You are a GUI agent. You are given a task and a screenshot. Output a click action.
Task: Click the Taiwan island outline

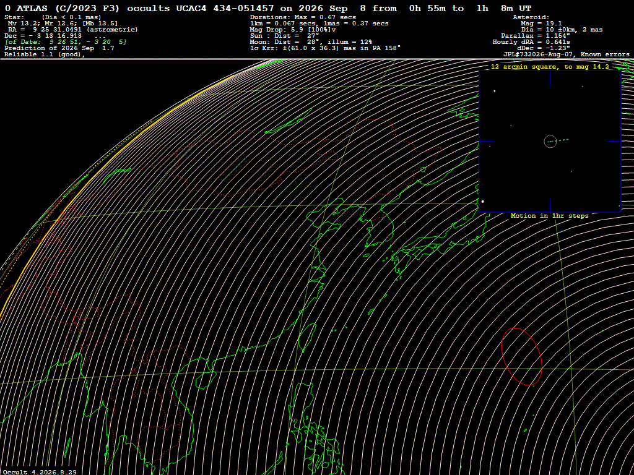pos(307,337)
